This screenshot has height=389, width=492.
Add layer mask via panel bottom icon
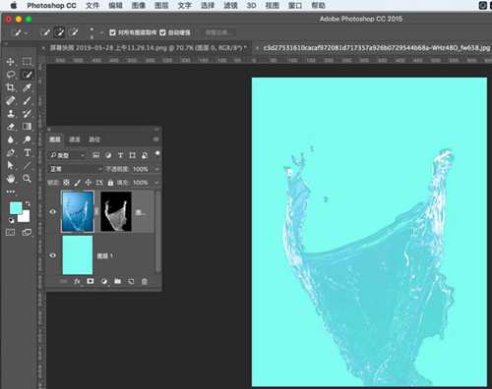pos(91,281)
